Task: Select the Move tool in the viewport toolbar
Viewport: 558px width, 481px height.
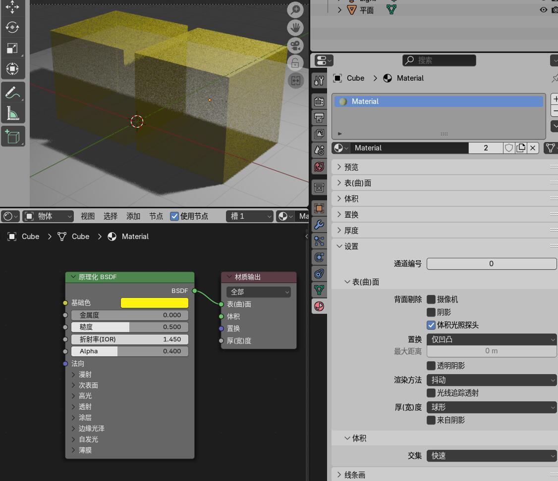Action: (13, 7)
